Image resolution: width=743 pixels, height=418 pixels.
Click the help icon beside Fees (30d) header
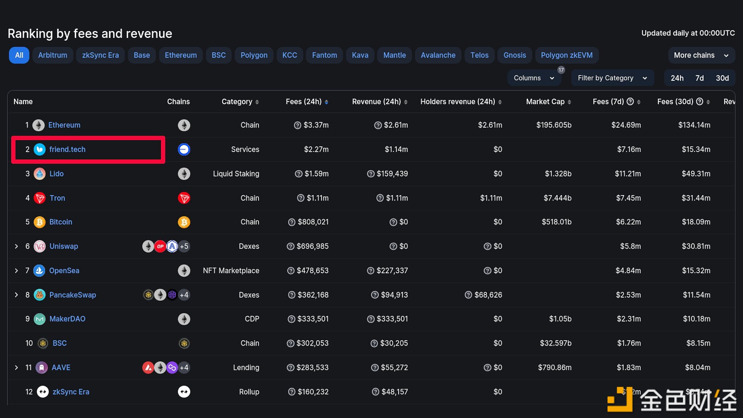click(699, 101)
